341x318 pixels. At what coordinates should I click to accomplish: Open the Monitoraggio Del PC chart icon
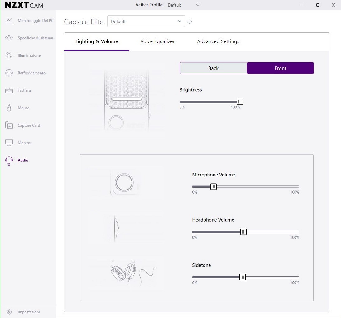(x=9, y=21)
